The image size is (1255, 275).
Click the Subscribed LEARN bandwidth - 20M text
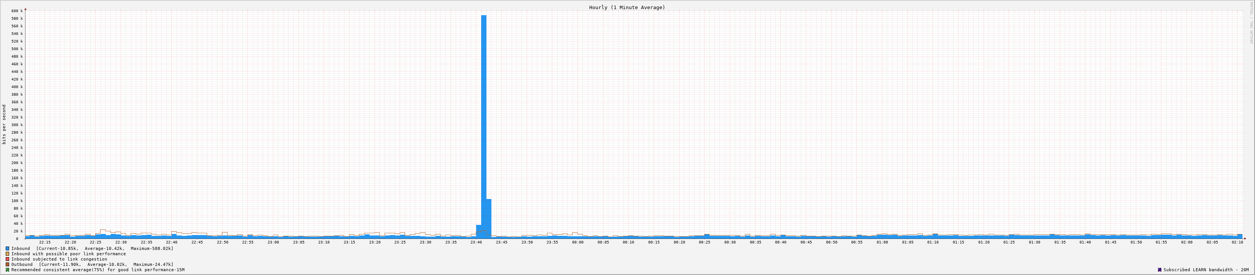1206,270
